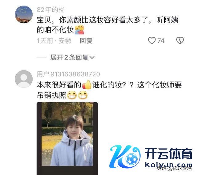Click the 开云体育 watermark text
This screenshot has height=175, width=197.
click(x=168, y=154)
